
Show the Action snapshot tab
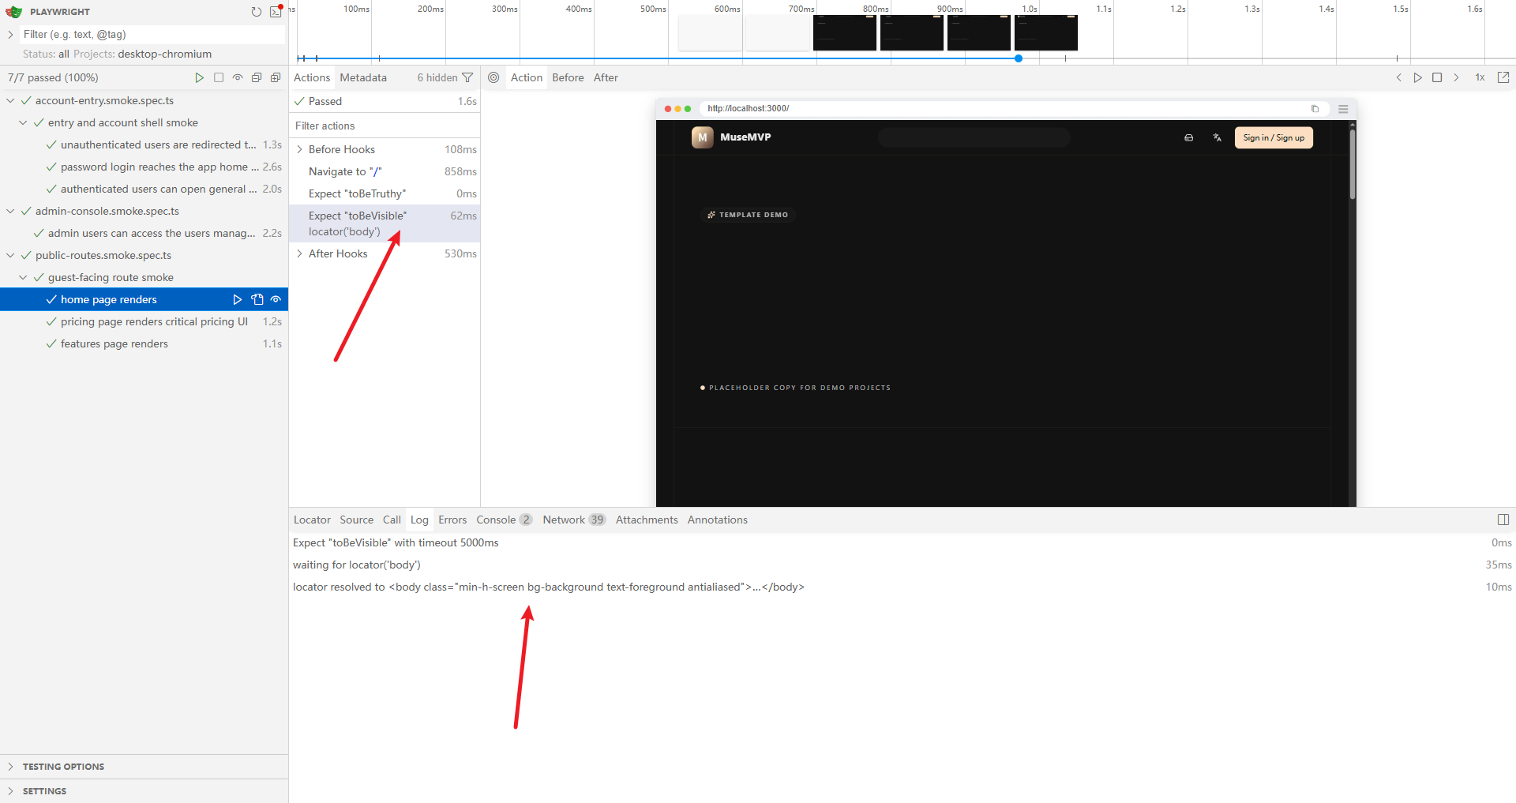click(527, 77)
